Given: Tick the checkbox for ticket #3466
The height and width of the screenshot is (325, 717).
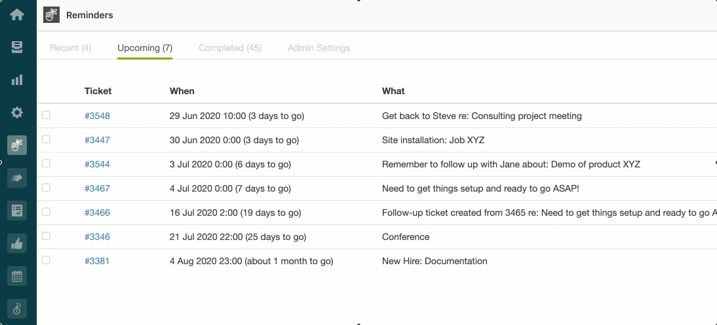Looking at the screenshot, I should pos(46,212).
